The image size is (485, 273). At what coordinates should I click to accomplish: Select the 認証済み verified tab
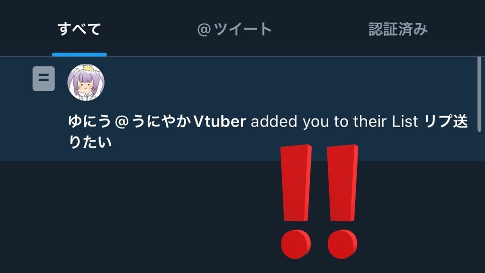pyautogui.click(x=398, y=29)
